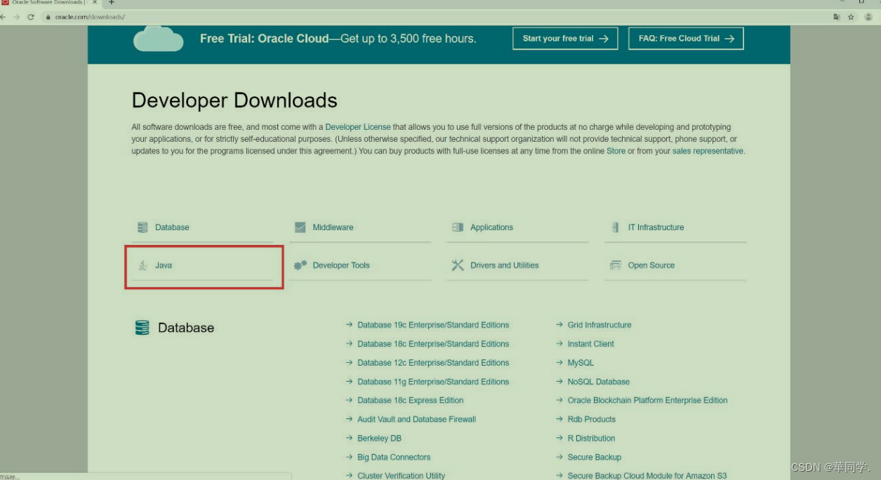The height and width of the screenshot is (480, 881).
Task: Open Database 19c Enterprise/Standard Editions
Action: 433,325
